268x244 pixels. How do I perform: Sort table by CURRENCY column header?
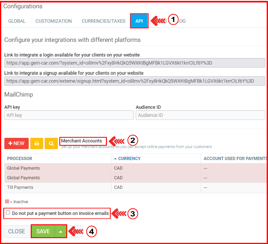(129, 158)
